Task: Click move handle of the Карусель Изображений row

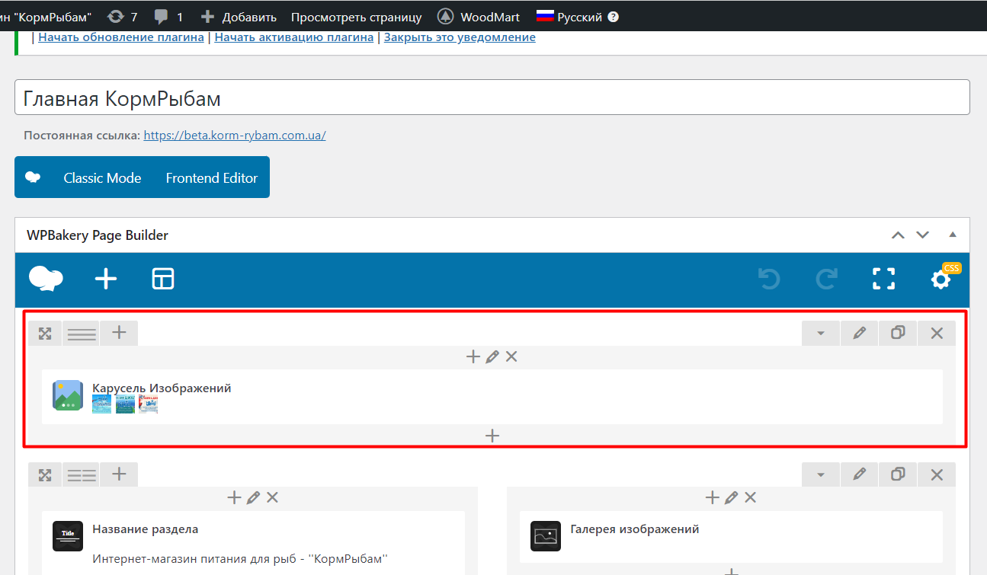Action: pos(45,334)
